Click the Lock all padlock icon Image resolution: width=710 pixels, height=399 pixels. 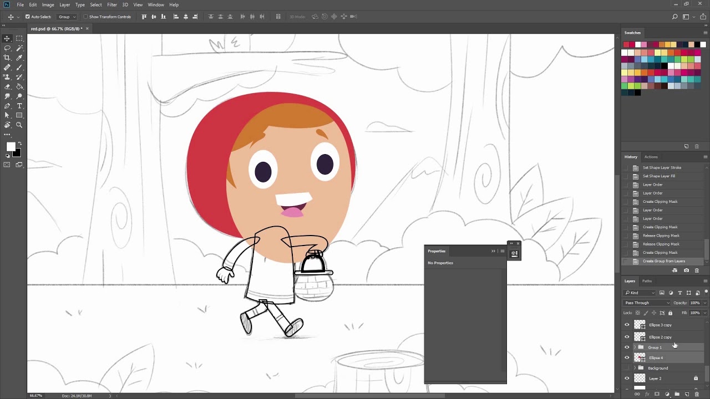tap(670, 313)
